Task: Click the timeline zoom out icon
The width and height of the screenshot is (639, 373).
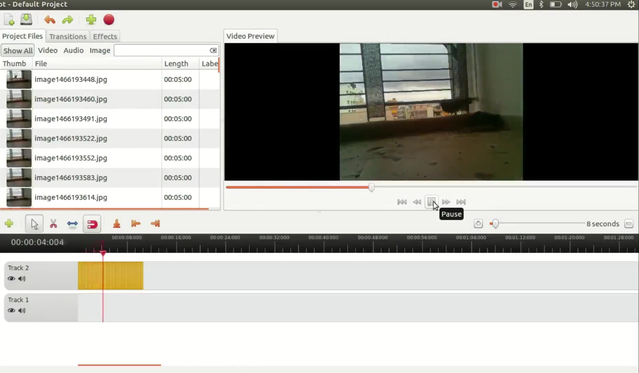Action: tap(629, 224)
